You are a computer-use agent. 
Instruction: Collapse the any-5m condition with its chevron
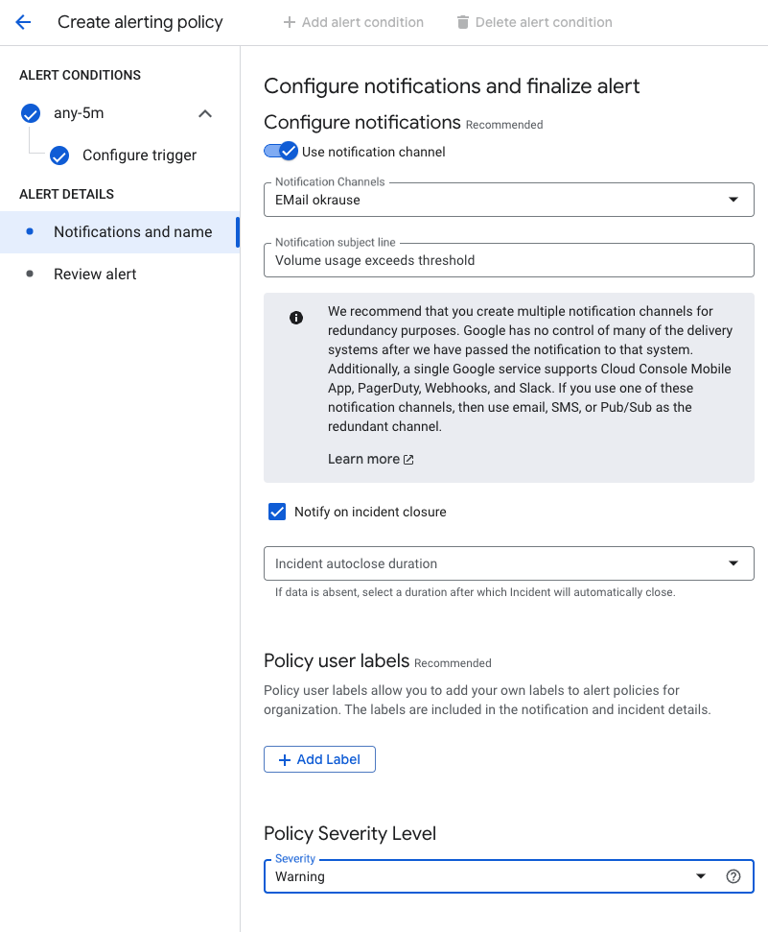tap(205, 113)
